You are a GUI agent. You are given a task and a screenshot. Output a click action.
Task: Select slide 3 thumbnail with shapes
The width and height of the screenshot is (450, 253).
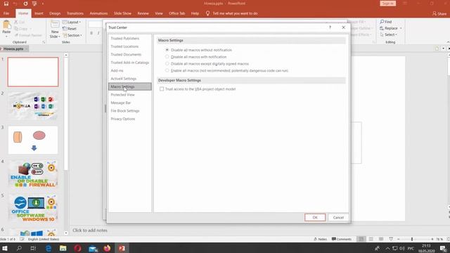tap(33, 140)
